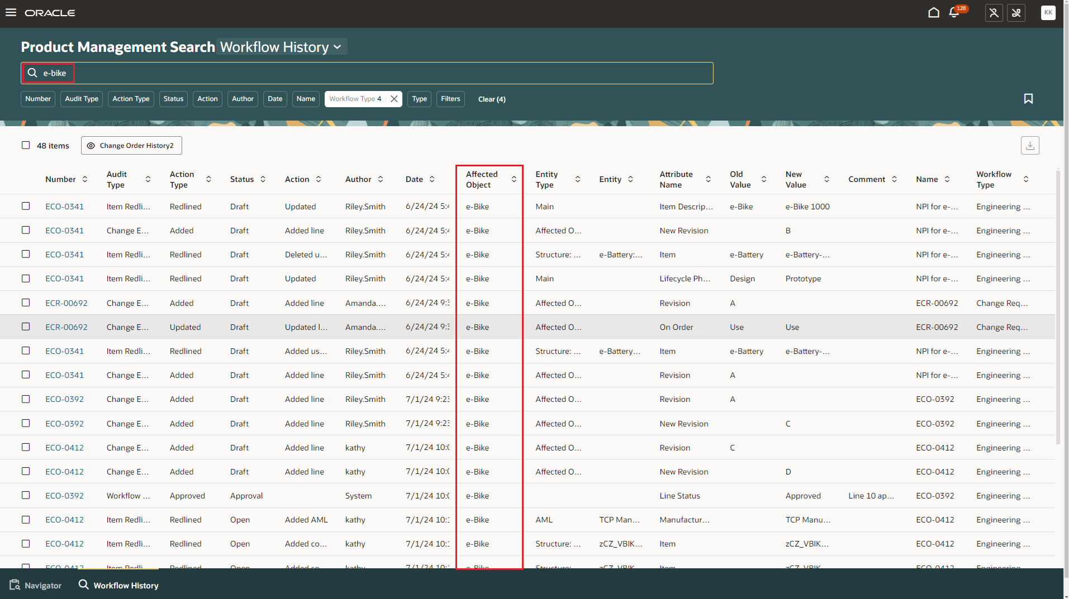
Task: Toggle the select-all checkbox beside 48 items
Action: pos(26,145)
